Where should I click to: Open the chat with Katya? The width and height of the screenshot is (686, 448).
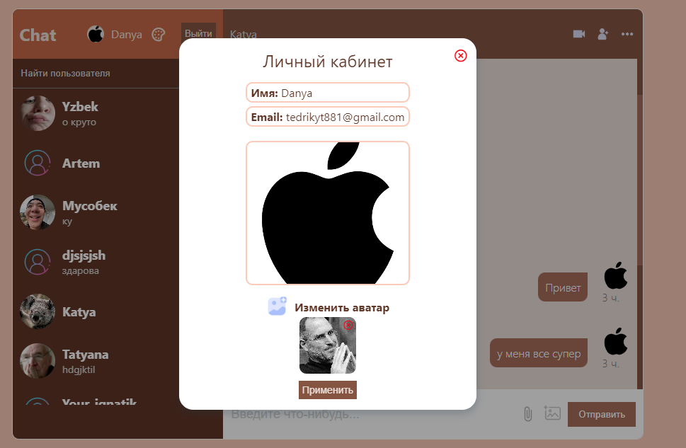tap(79, 311)
